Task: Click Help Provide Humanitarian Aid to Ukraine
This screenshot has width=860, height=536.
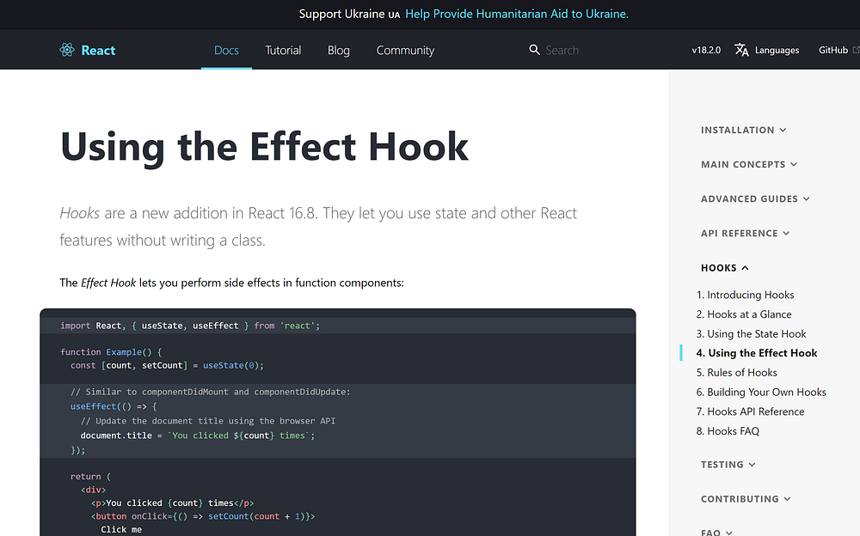Action: point(517,14)
